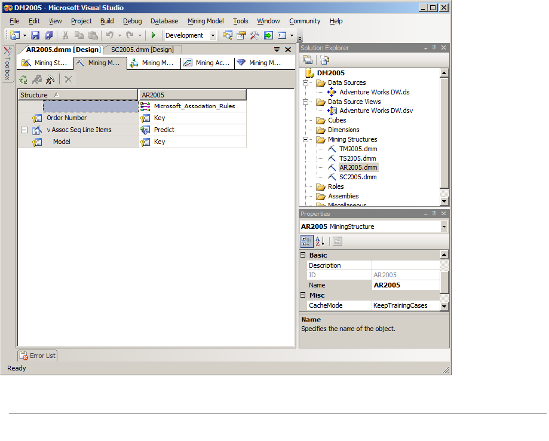Switch to the Mining Accuracy Chart tab
Viewport: 549px width, 441px height.
coord(207,63)
